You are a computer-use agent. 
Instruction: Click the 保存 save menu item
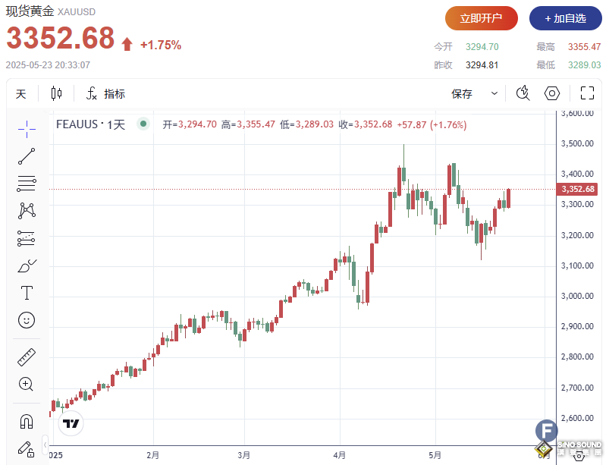pyautogui.click(x=462, y=94)
